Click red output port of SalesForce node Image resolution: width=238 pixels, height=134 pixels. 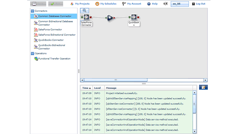pos(91,17)
